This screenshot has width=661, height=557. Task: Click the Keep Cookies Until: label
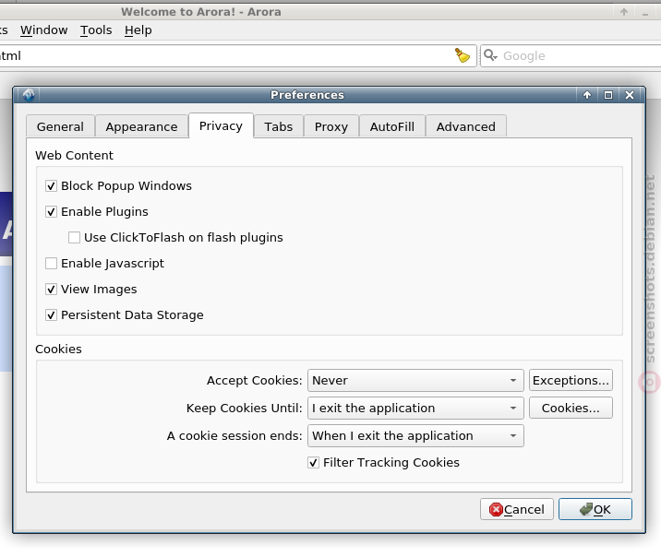point(245,408)
